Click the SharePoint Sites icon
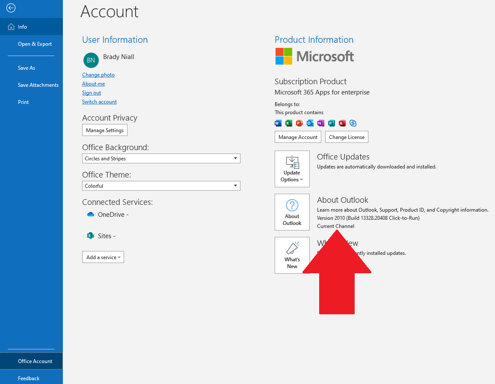This screenshot has height=384, width=495. pyautogui.click(x=91, y=236)
